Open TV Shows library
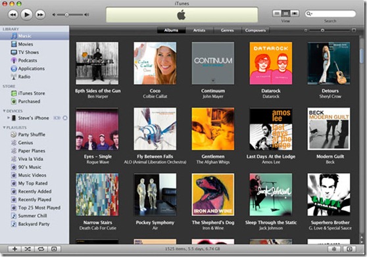367x257 pixels. coord(34,52)
